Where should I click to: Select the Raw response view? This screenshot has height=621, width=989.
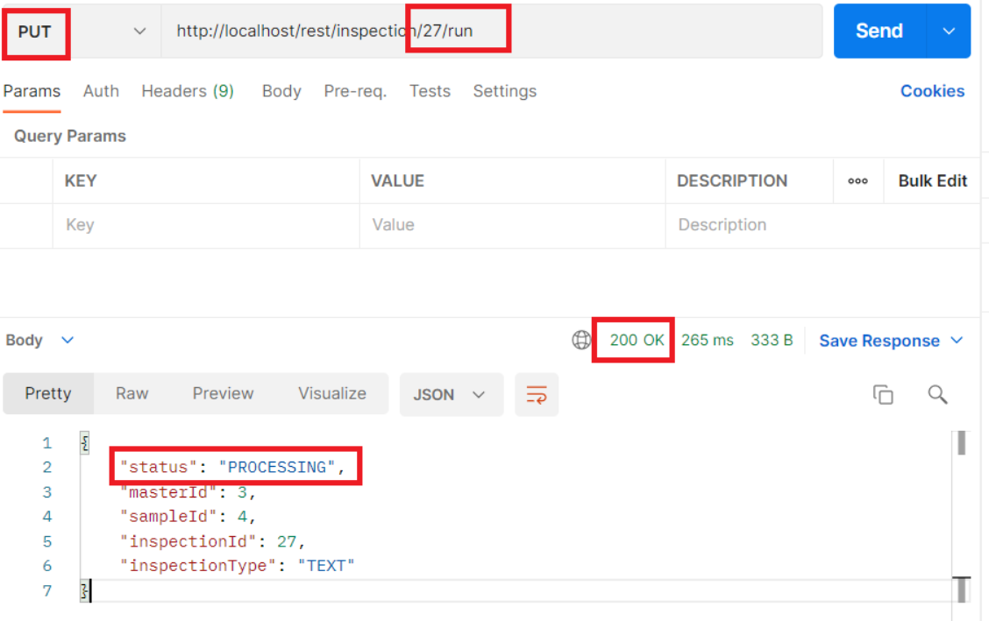point(132,393)
